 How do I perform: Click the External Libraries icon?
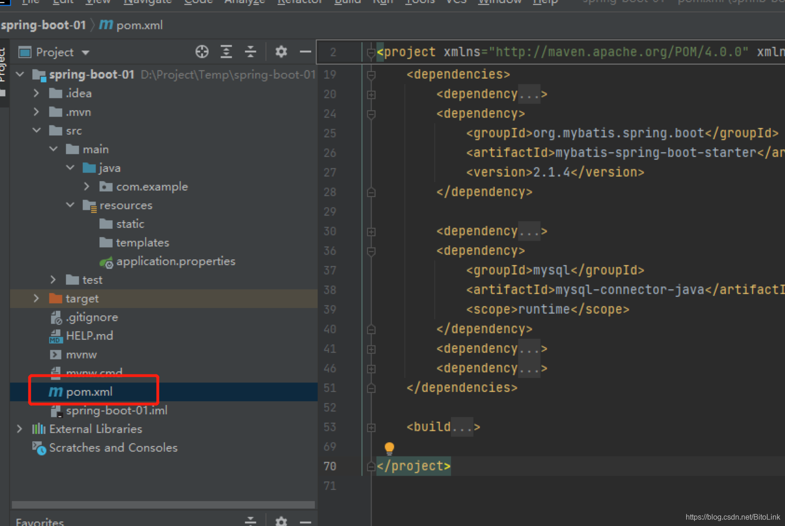(39, 429)
